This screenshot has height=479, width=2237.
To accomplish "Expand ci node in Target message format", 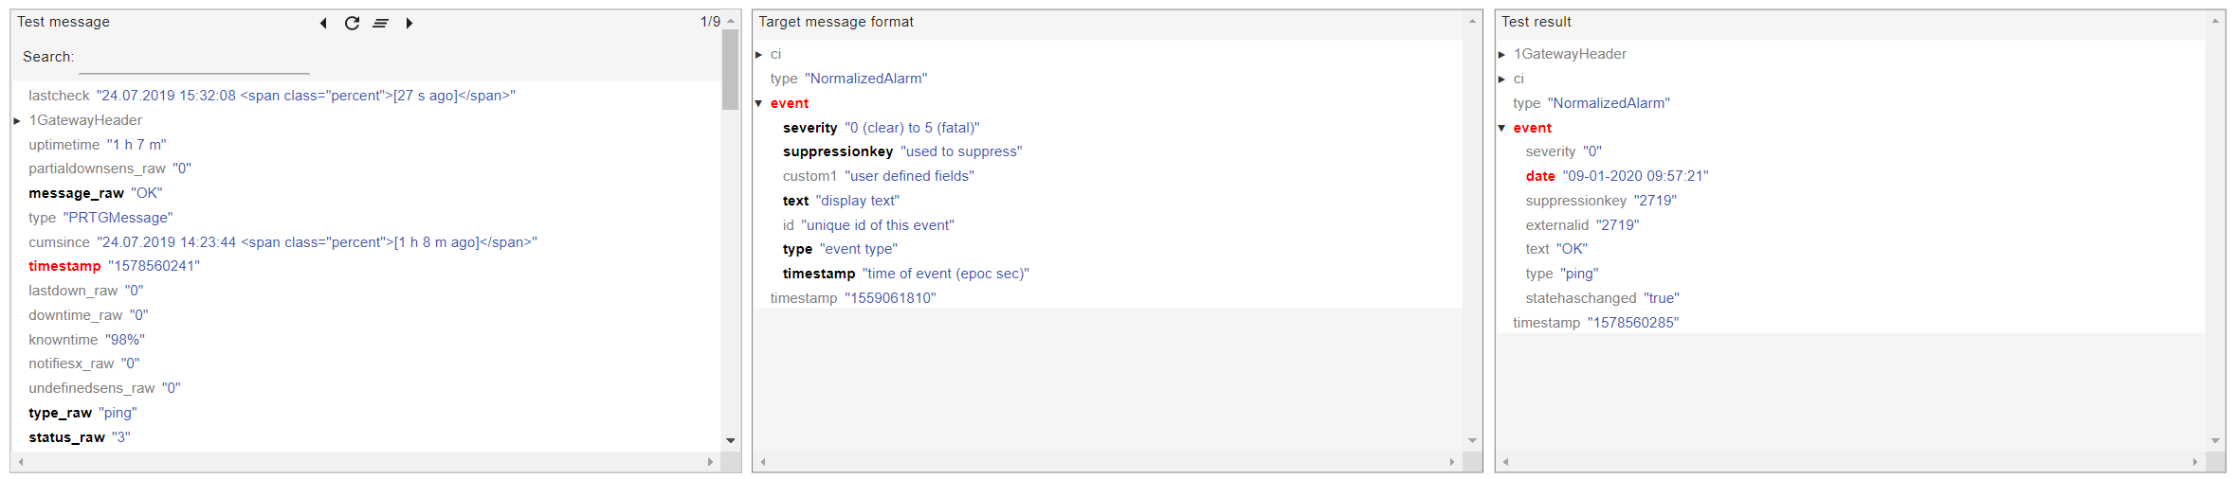I will click(759, 55).
